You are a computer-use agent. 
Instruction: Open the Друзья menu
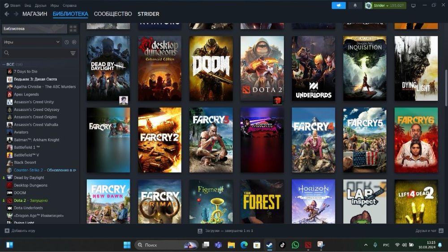pos(41,5)
